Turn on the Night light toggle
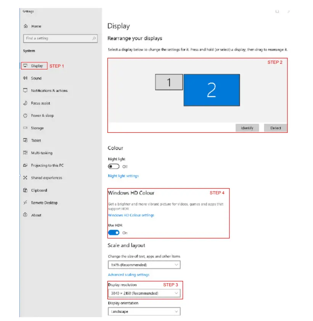 [x=114, y=166]
